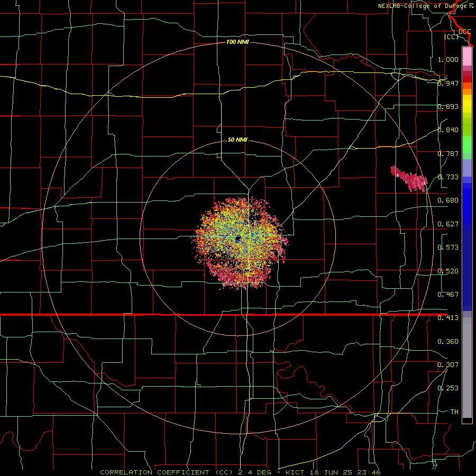
Task: Click the DCC label above the color scale
Action: (x=465, y=32)
